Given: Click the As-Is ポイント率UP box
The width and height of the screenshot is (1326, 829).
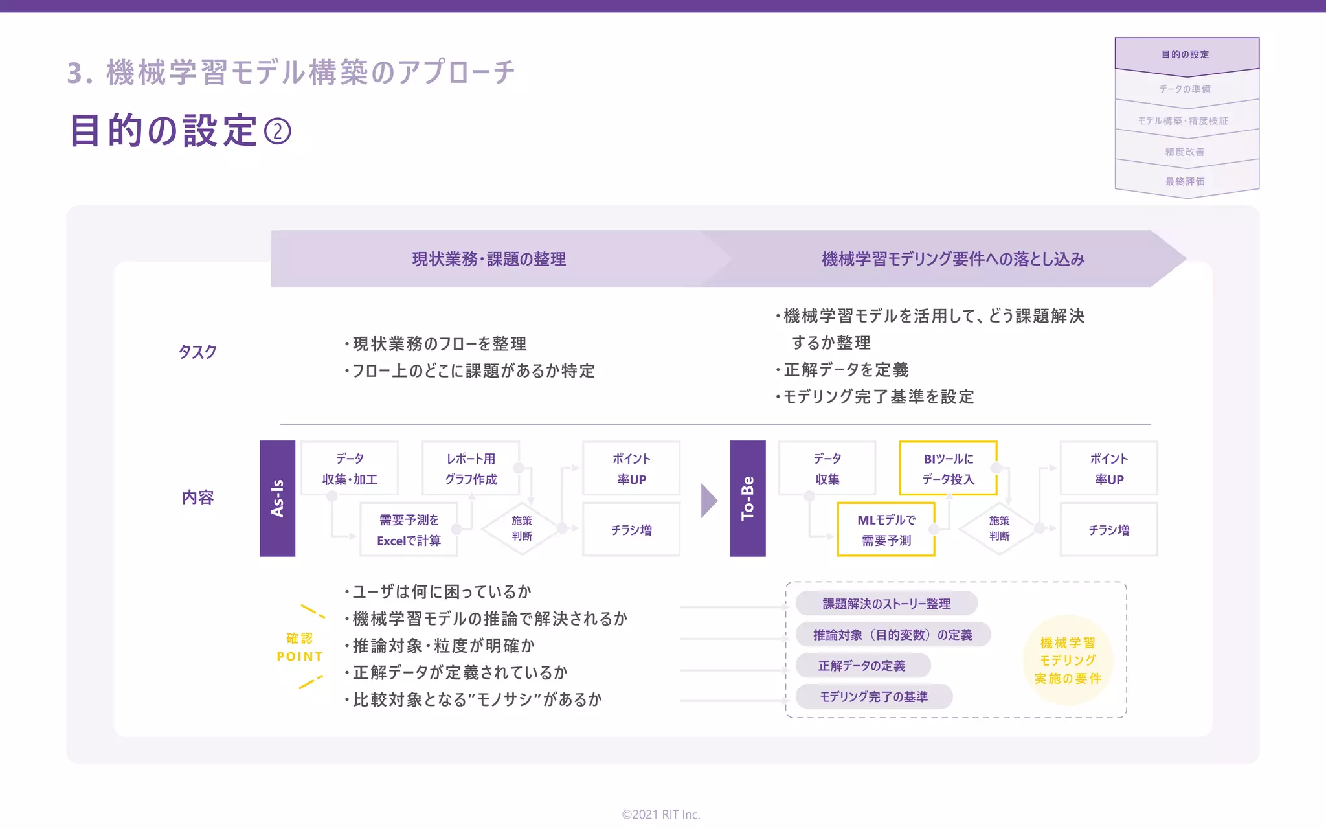Looking at the screenshot, I should [x=631, y=468].
